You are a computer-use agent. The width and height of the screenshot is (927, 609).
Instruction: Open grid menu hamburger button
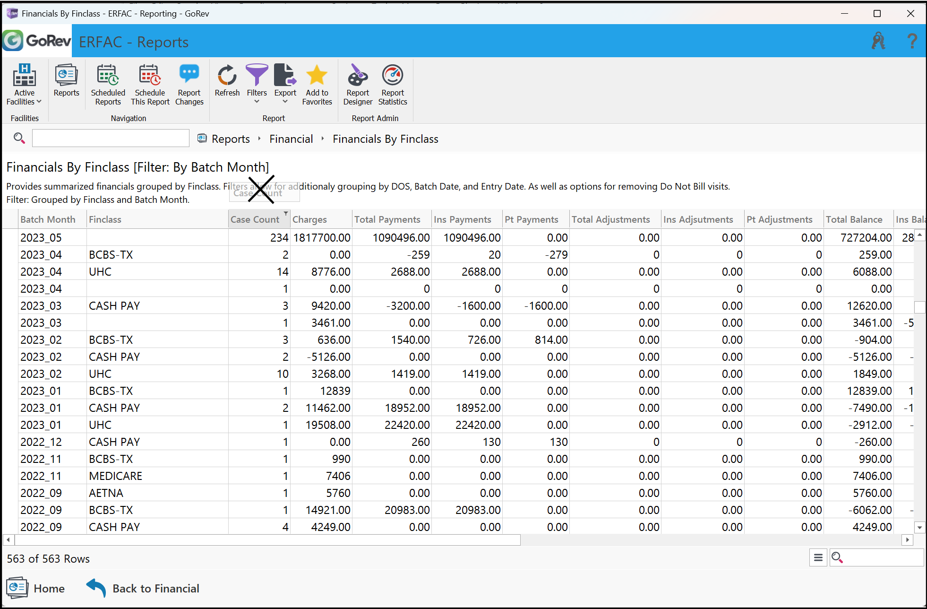[x=818, y=558]
